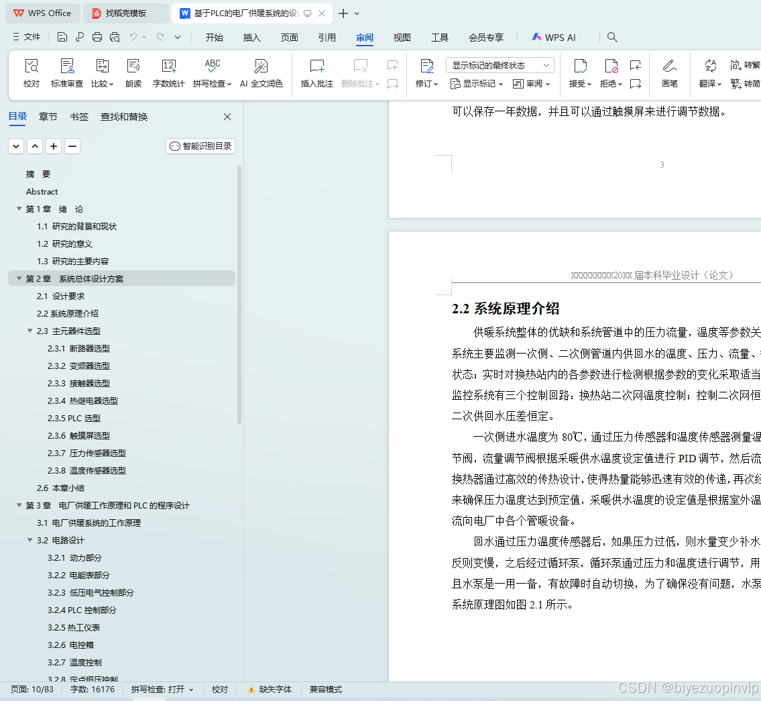Expand the 显示标记 dropdown
The image size is (761, 701).
(477, 84)
